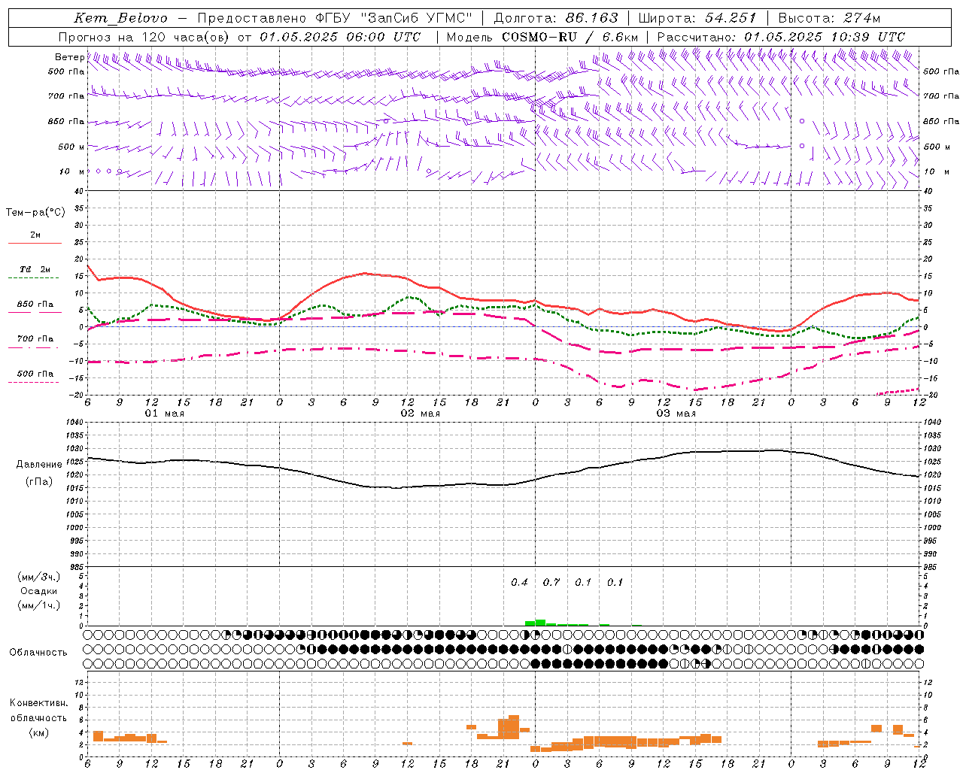Viewport: 963px width, 770px height.
Task: Select the 700 гПа temperature legend entry
Action: (x=35, y=339)
